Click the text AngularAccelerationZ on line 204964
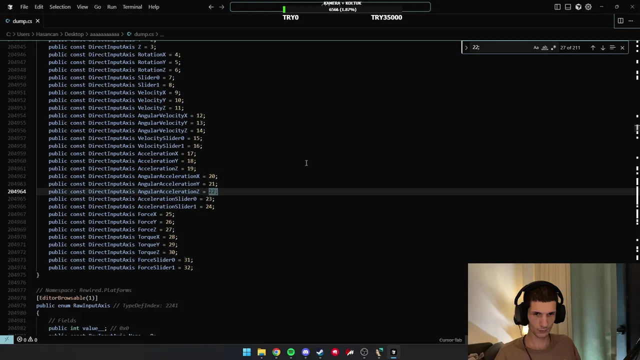Screen dimensions: 640x360 click(x=168, y=191)
